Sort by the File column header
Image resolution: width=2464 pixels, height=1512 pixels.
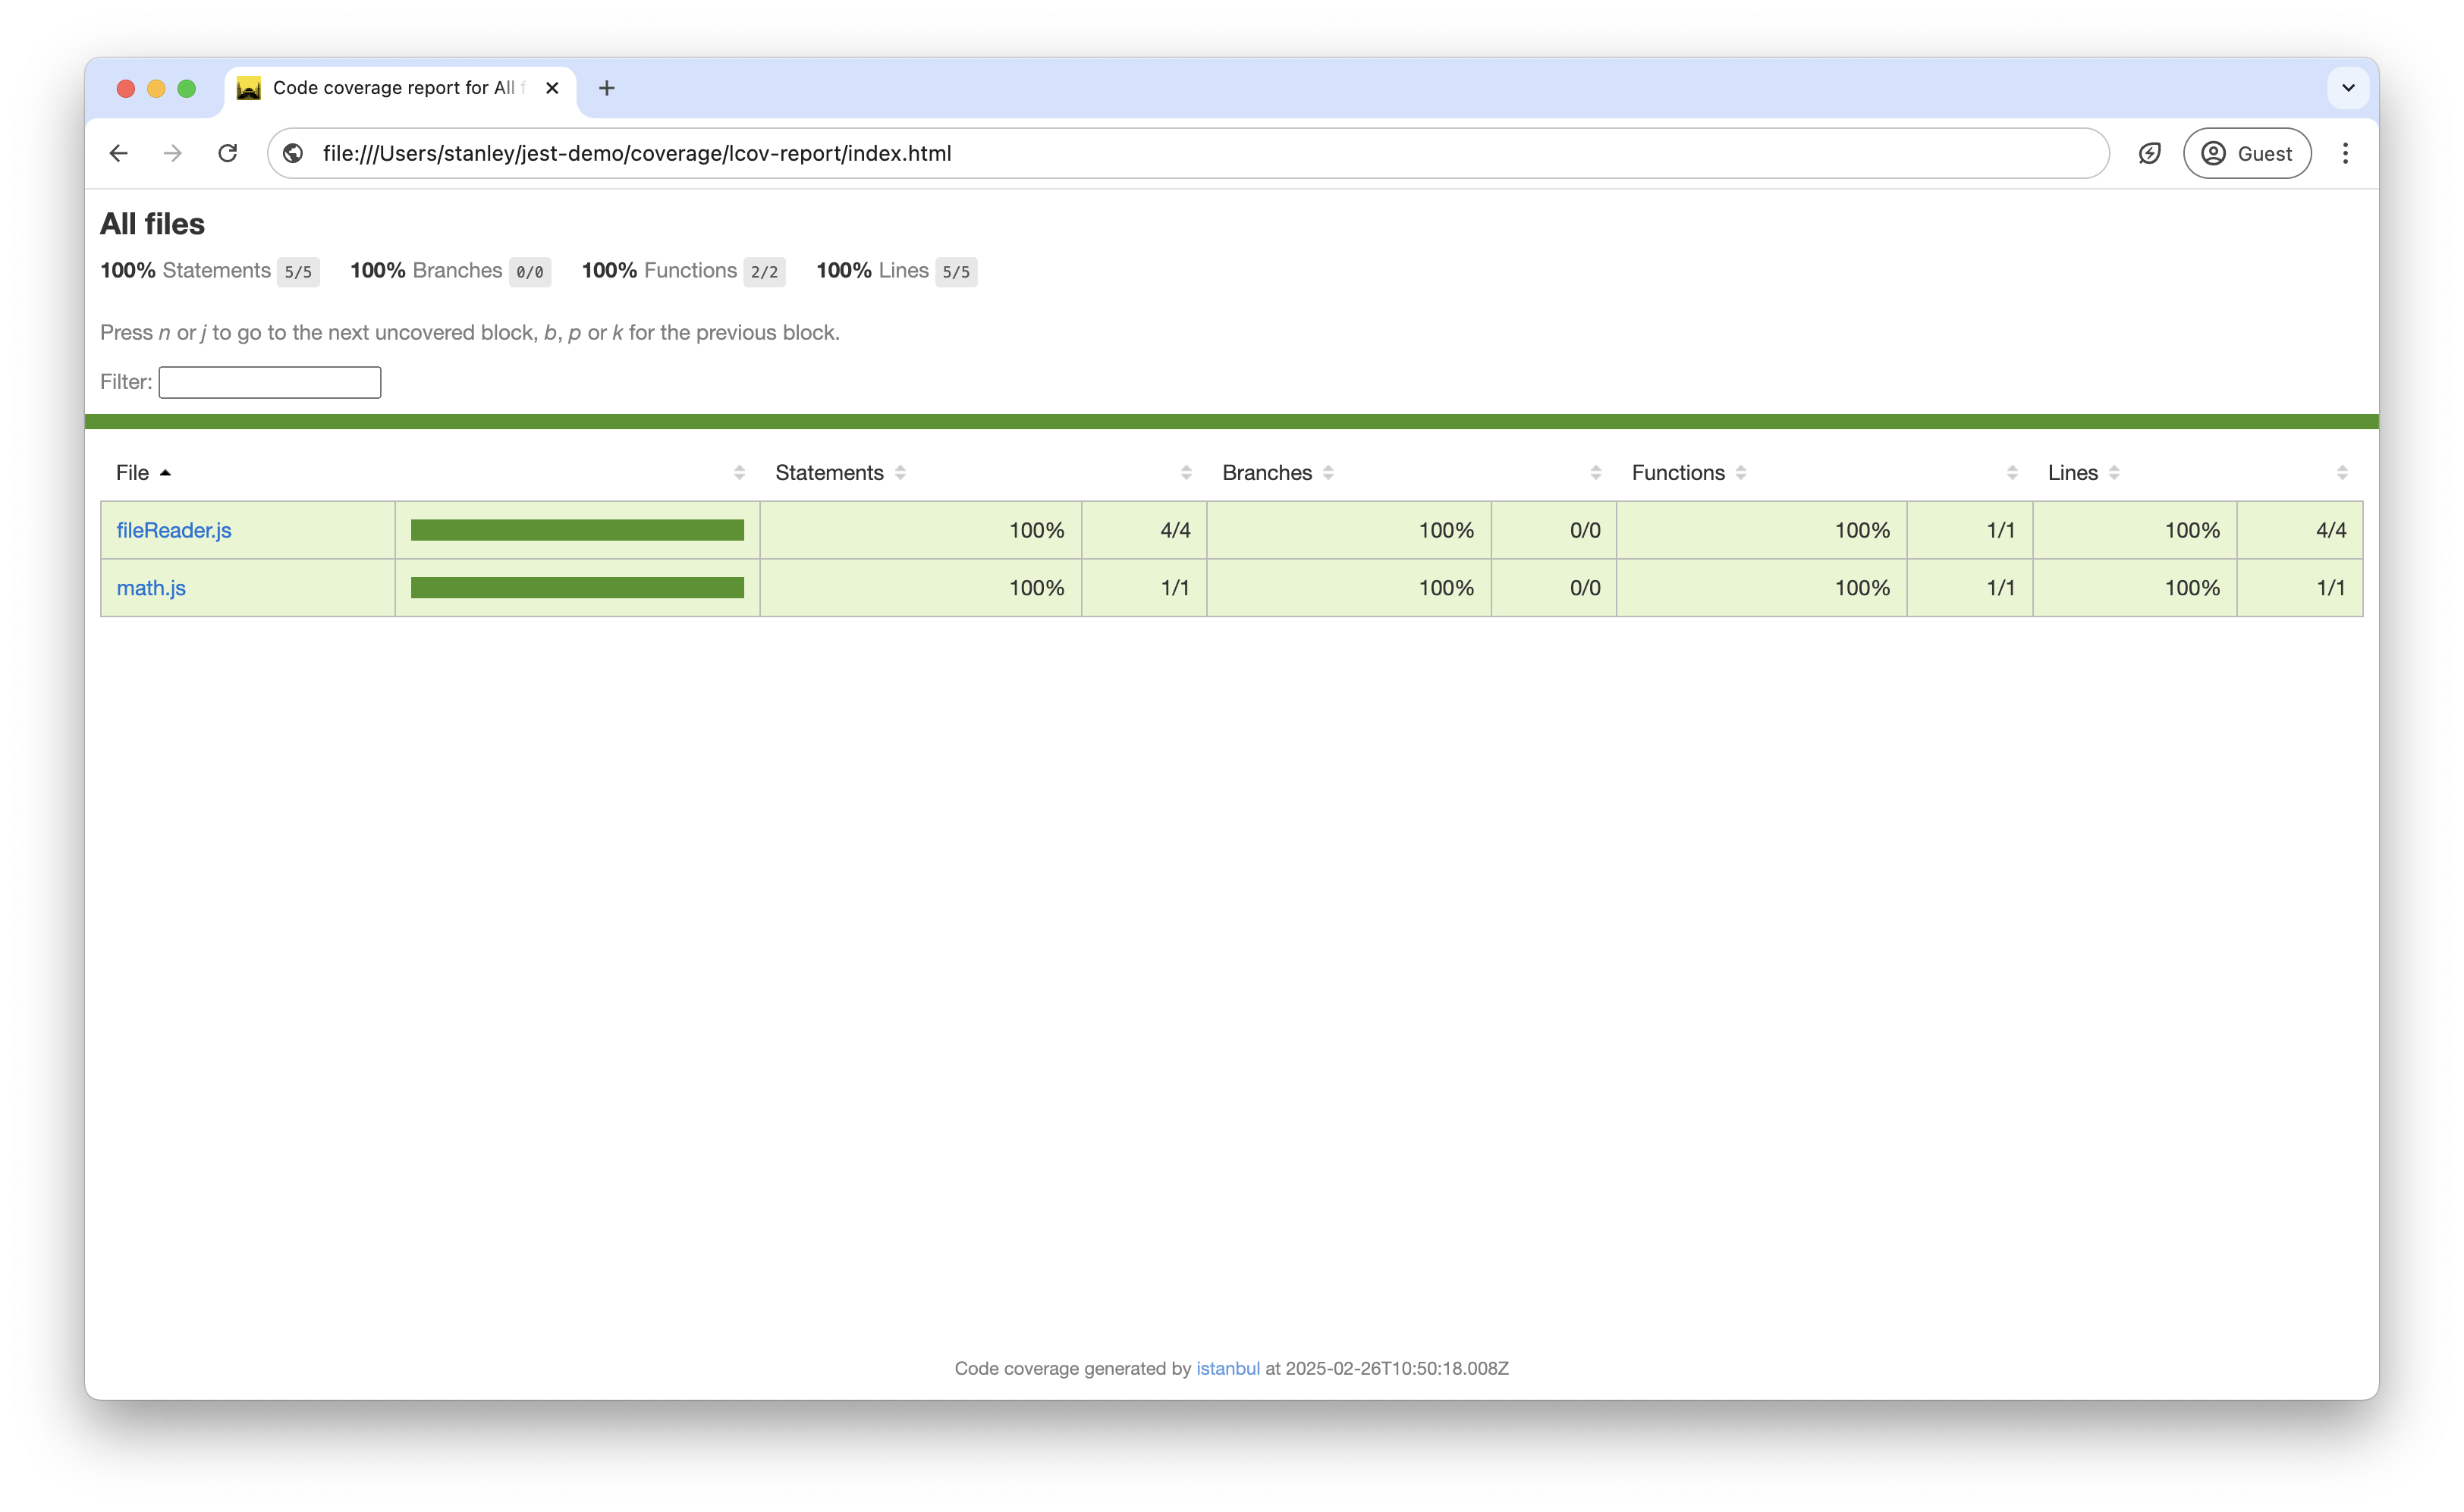[x=143, y=472]
